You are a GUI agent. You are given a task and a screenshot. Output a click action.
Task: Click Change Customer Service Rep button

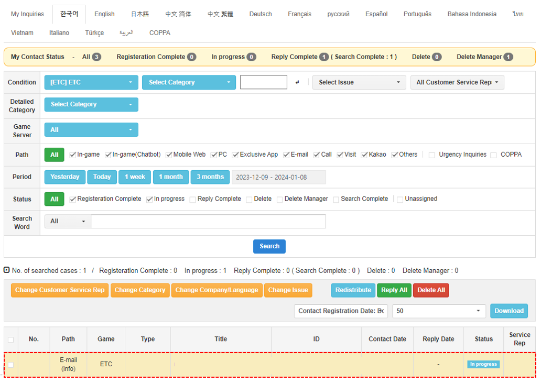[60, 290]
